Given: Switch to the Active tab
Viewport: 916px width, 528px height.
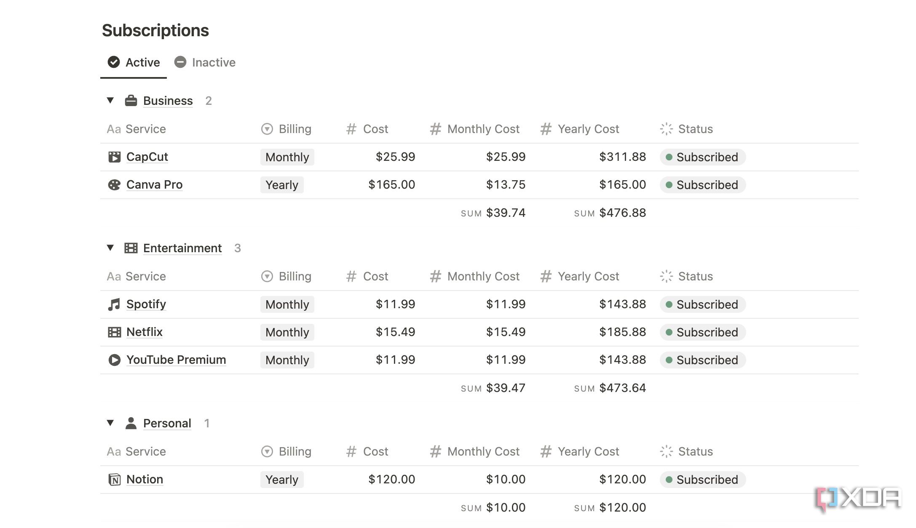Looking at the screenshot, I should [x=134, y=62].
